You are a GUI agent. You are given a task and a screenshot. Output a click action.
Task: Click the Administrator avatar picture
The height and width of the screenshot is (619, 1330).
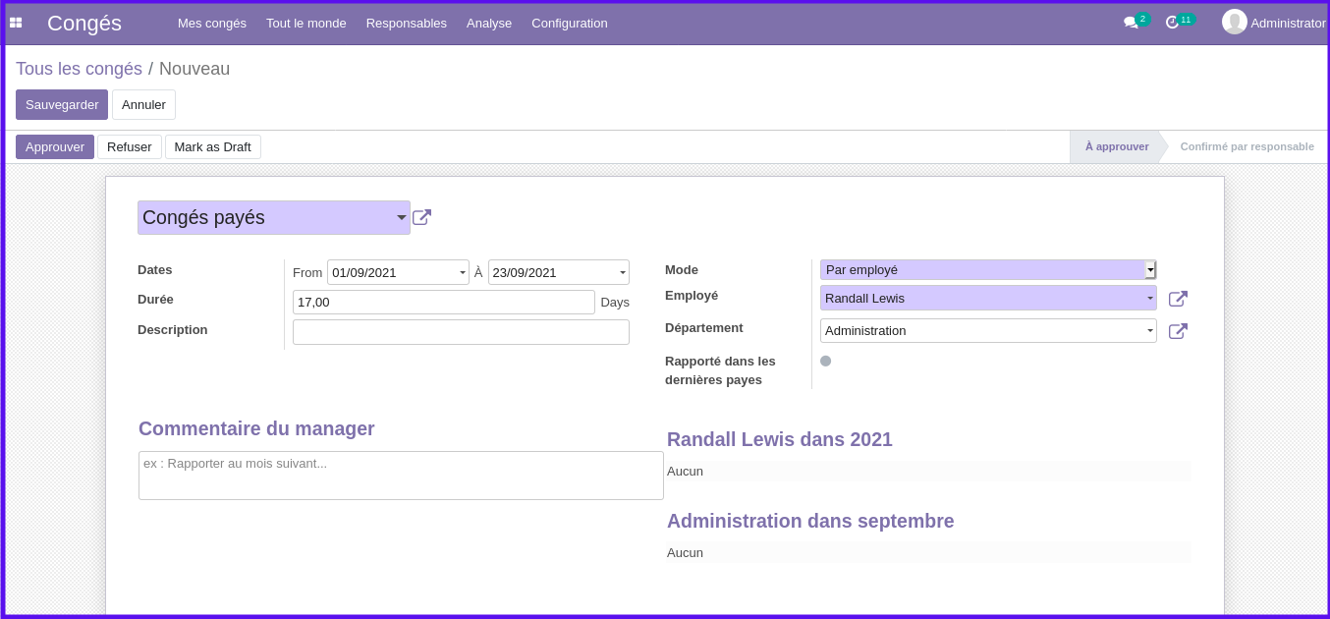(1235, 22)
